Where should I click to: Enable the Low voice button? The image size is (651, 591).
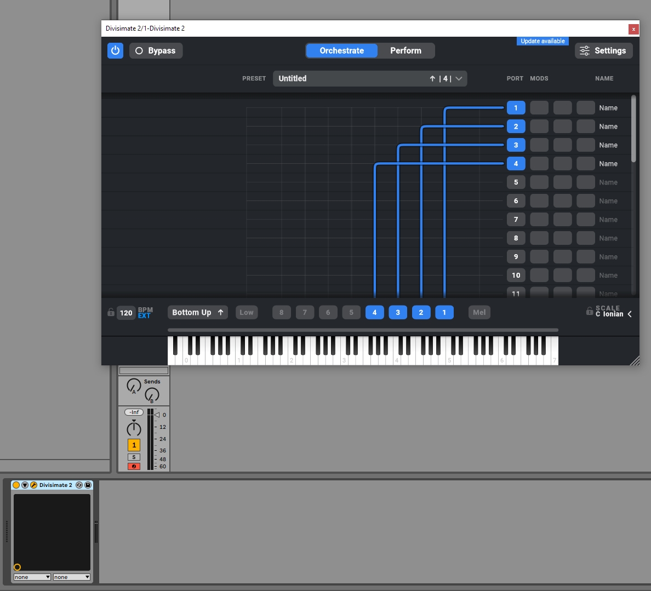(247, 313)
